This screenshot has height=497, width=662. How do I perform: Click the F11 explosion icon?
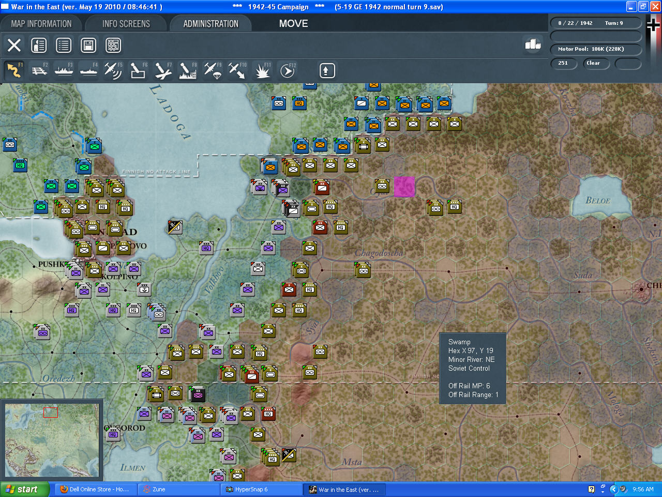coord(262,70)
